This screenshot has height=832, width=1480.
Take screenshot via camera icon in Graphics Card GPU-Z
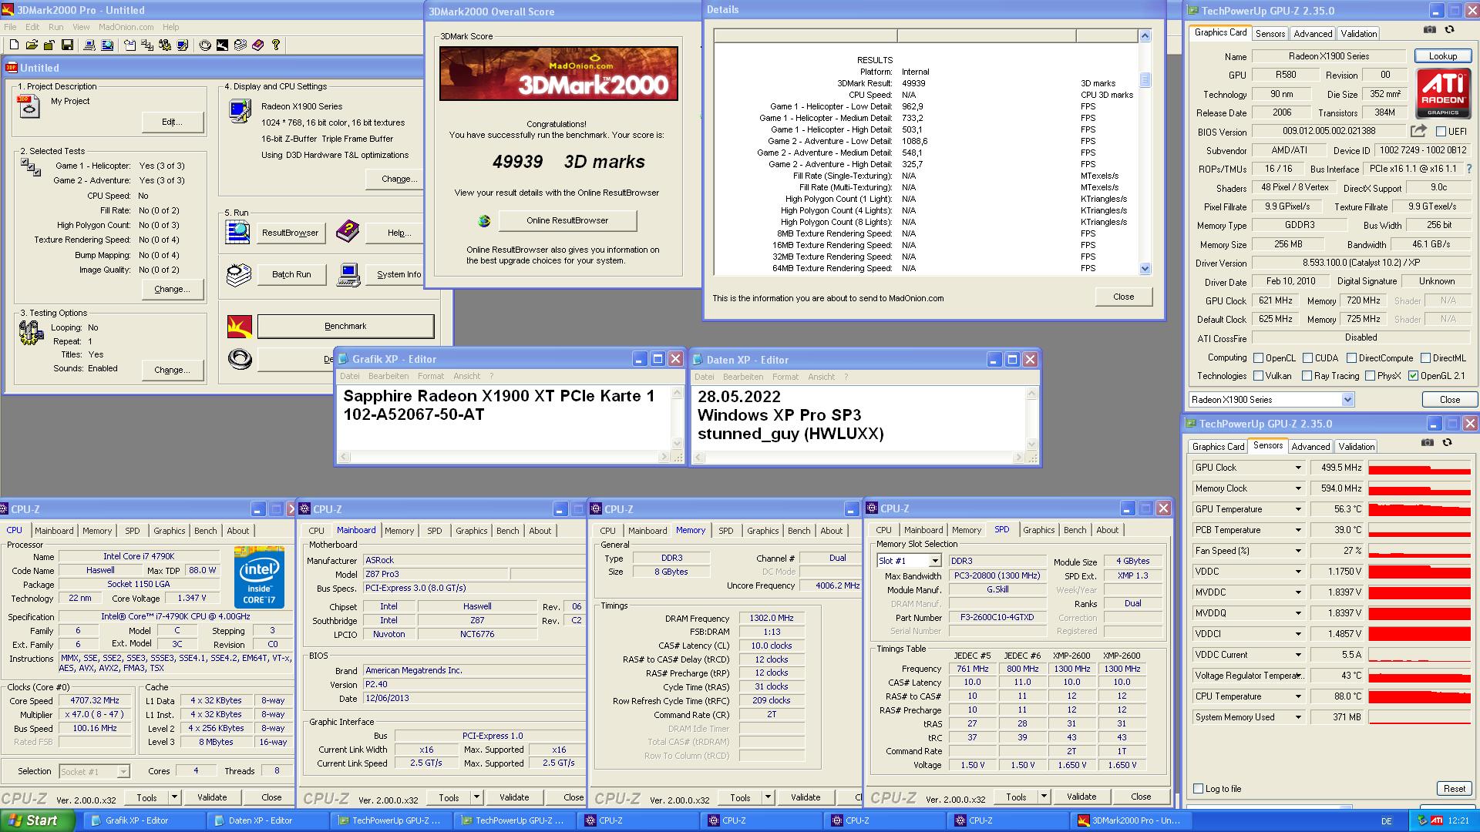coord(1429,29)
